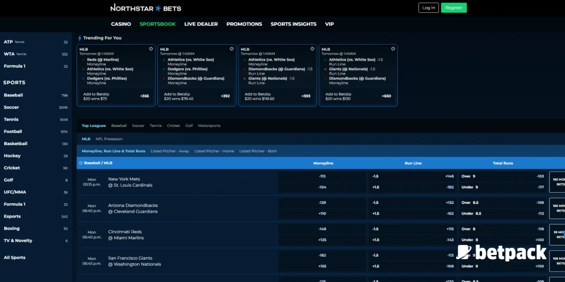Switch to the Tennis league tab
The height and width of the screenshot is (282, 565).
pos(155,126)
